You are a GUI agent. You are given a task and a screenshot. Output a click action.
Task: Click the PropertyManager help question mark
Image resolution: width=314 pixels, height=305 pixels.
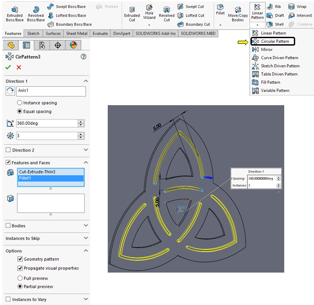[84, 57]
